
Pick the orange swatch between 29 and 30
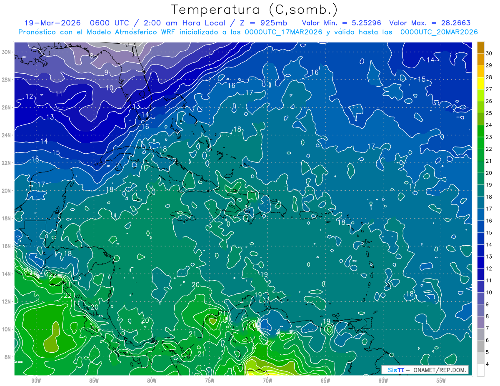[480, 59]
